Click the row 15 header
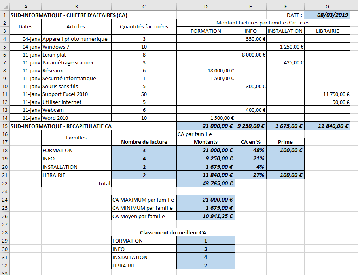Viewport: 358px width, 275px height. coord(5,126)
